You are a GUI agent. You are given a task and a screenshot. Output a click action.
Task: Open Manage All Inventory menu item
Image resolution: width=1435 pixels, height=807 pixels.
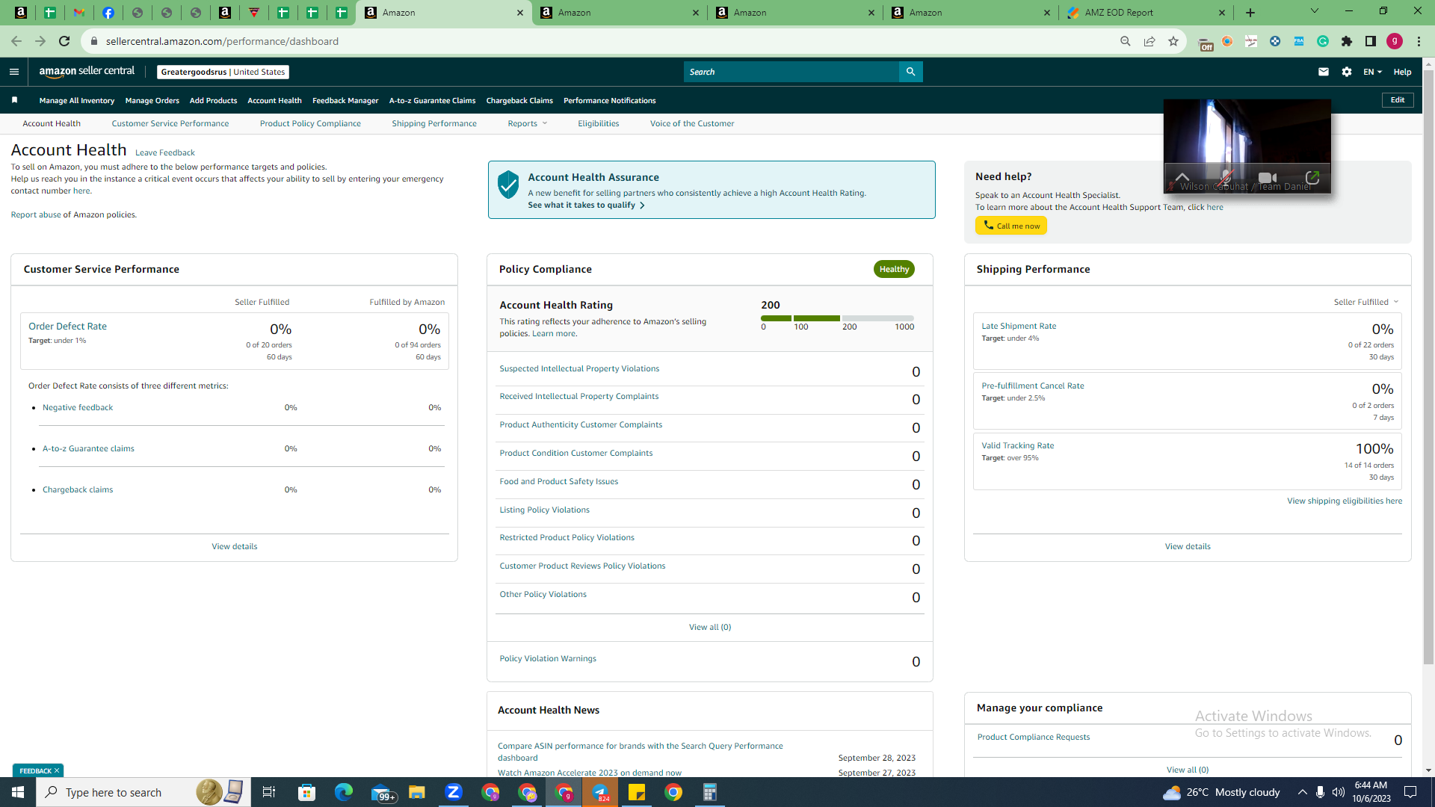click(77, 100)
